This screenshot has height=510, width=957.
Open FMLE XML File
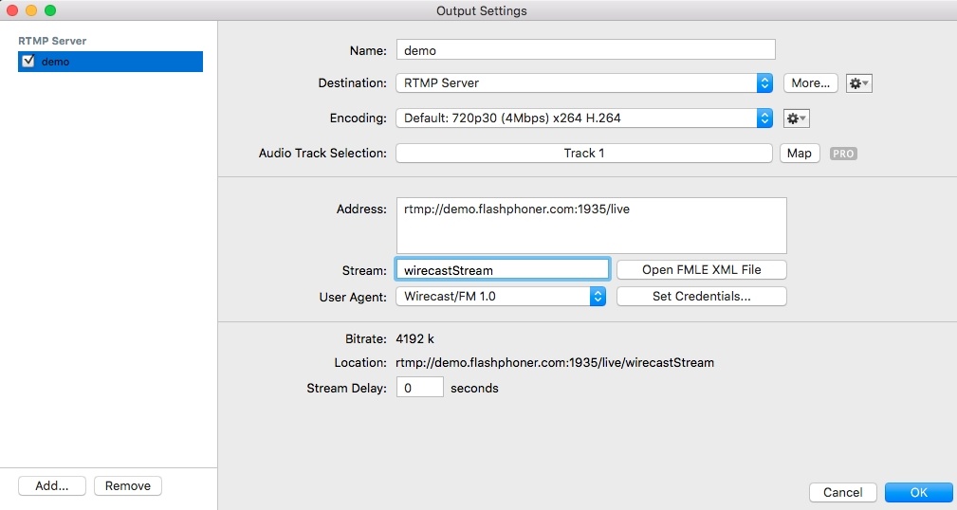click(x=701, y=270)
